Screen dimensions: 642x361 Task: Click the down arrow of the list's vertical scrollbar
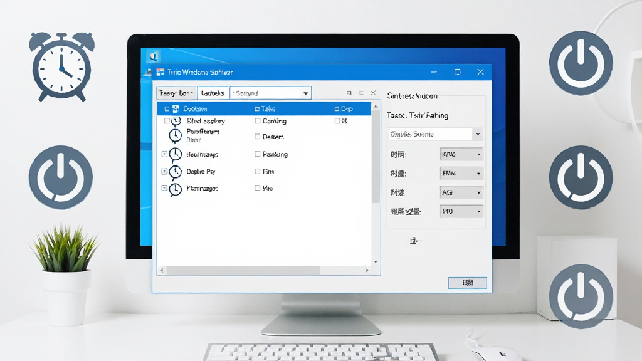[376, 262]
